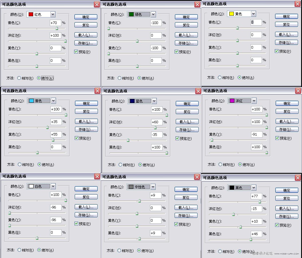Click 洋红 value field showing +60
The height and width of the screenshot is (258, 302).
[x=157, y=122]
